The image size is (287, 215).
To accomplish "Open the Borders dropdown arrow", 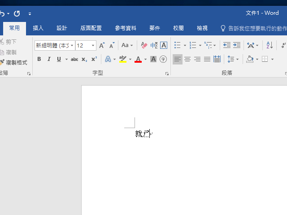I will pyautogui.click(x=272, y=59).
